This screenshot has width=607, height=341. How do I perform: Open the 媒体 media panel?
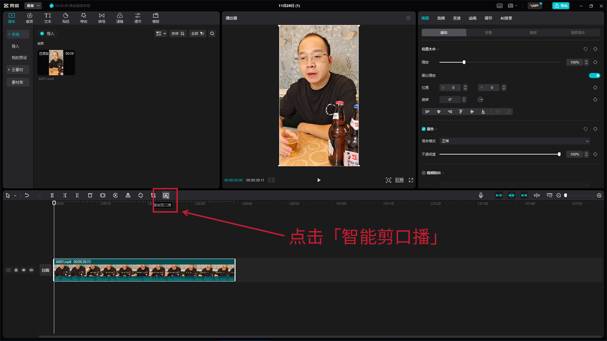(x=12, y=18)
